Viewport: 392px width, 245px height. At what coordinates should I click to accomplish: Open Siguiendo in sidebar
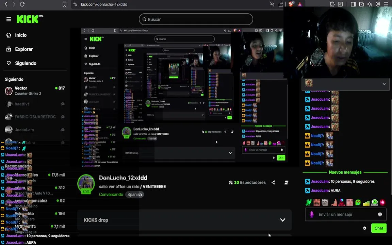click(26, 63)
